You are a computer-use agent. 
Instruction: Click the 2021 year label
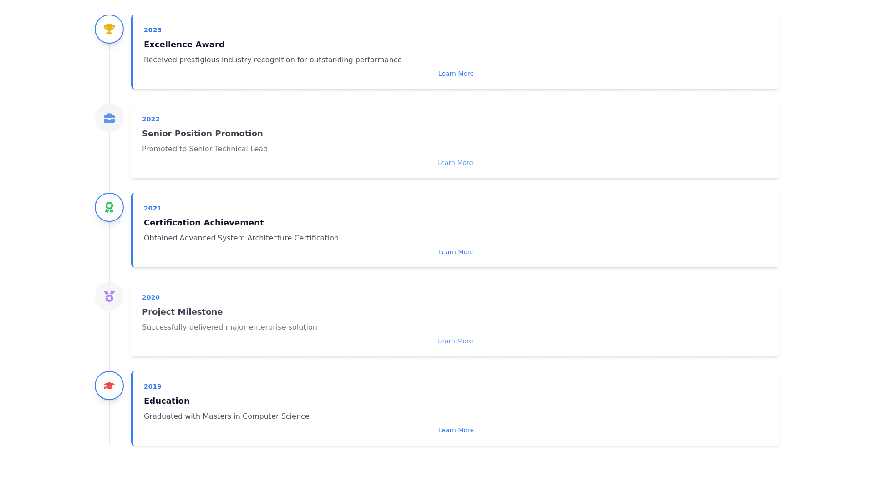click(152, 208)
